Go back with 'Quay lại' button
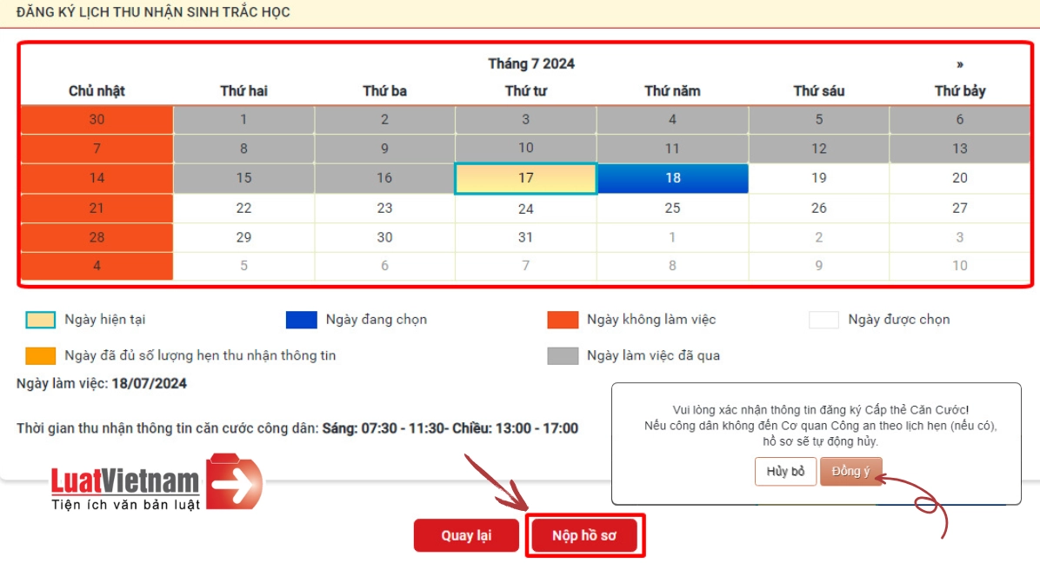The height and width of the screenshot is (583, 1040). [466, 535]
